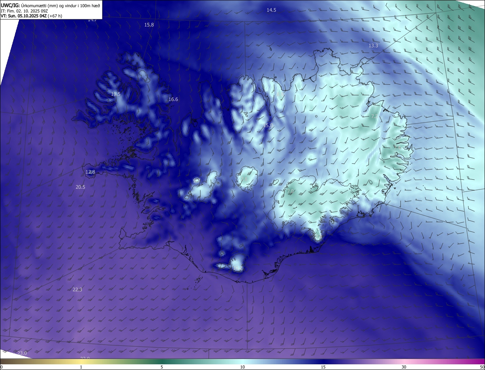Click the 0 tick label on the color scale

(2, 367)
